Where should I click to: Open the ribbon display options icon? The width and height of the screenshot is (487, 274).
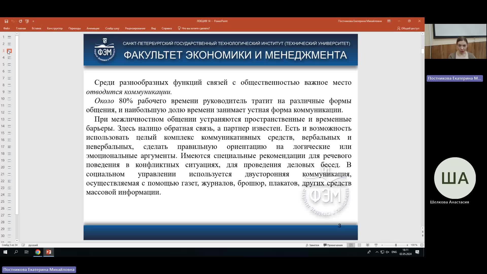(x=389, y=21)
